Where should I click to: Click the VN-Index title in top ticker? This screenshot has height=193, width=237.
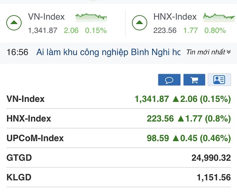(x=46, y=17)
